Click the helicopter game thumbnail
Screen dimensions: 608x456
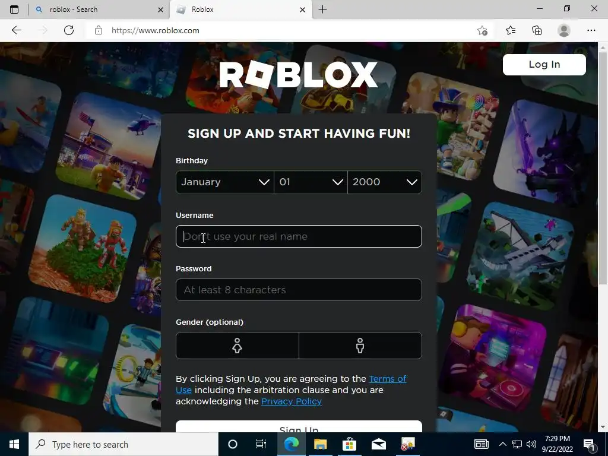(109, 147)
